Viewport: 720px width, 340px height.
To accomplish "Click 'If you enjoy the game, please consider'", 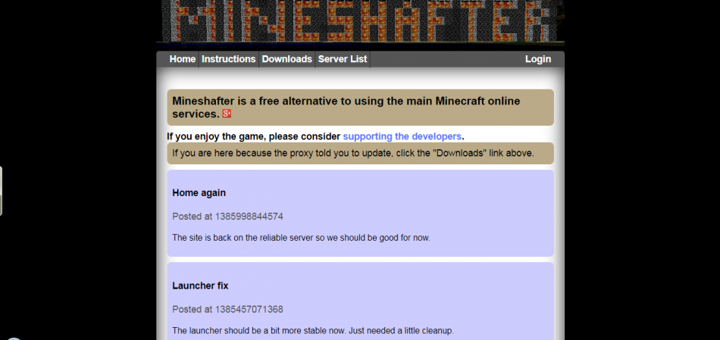I will tap(254, 136).
